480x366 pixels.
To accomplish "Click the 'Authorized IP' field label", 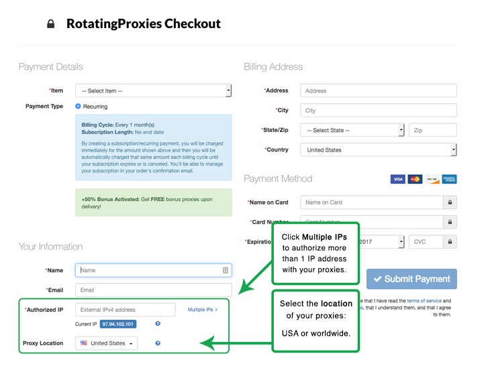I will [44, 310].
